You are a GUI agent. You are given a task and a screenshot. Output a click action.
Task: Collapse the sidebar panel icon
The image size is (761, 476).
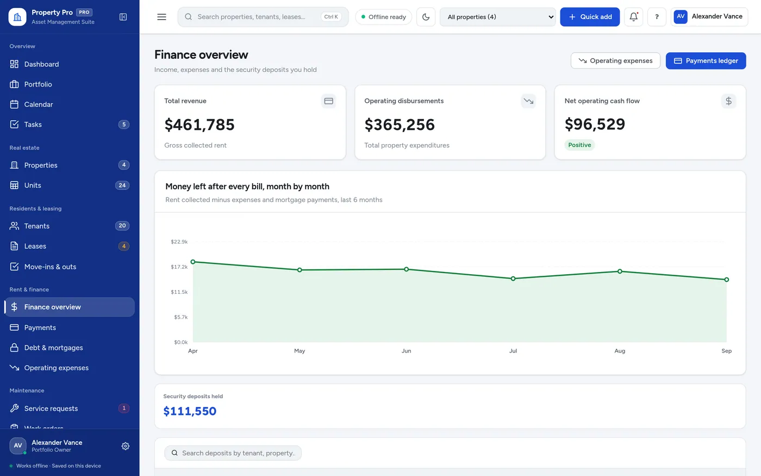123,17
